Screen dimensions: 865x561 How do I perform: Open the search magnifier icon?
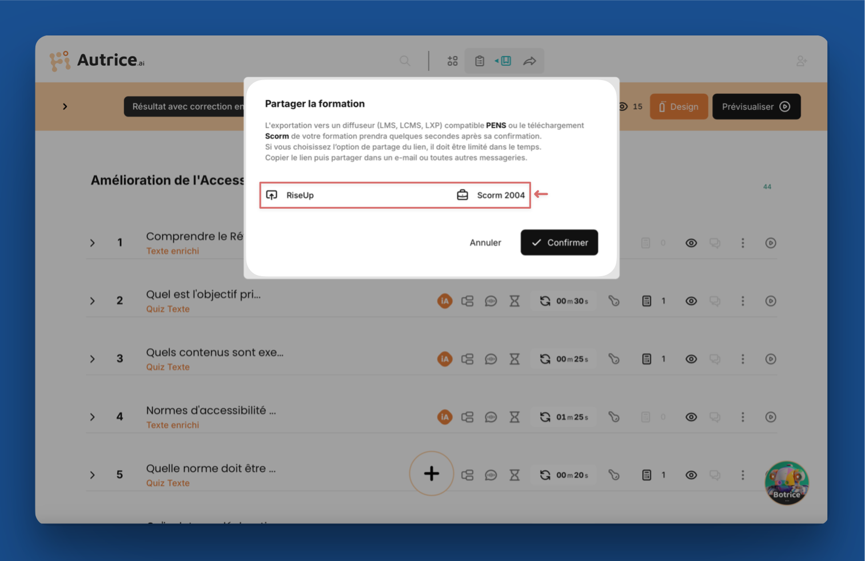coord(405,61)
